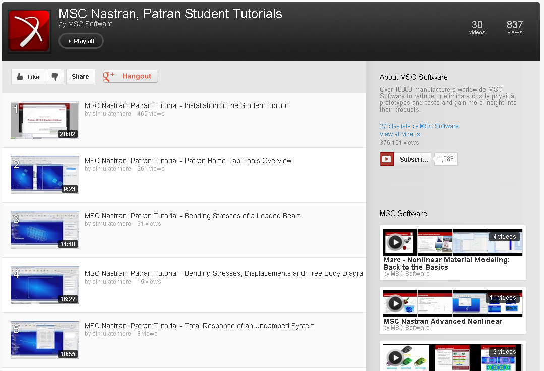Click View all videos link
Screen dimensions: 544x371
tap(400, 134)
